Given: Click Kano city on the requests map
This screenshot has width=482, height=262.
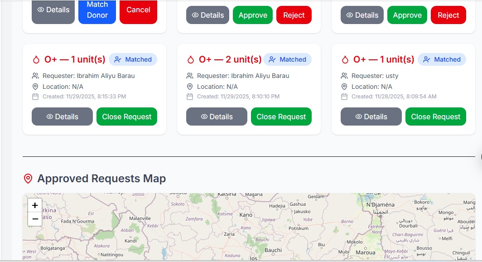Looking at the screenshot, I should coord(246,215).
